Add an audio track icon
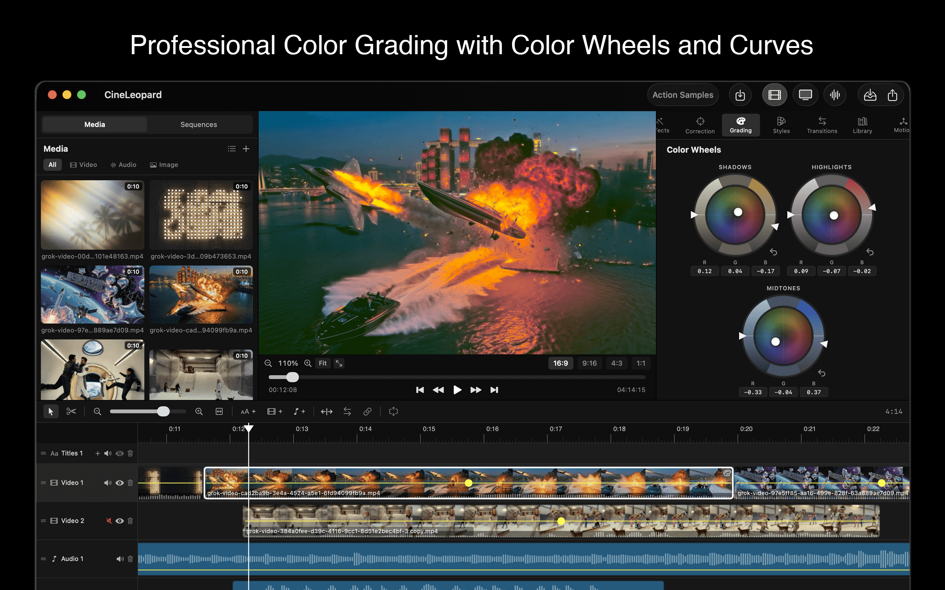945x590 pixels. (299, 411)
